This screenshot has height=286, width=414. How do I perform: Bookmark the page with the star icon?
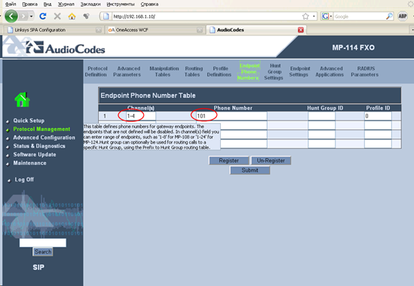point(305,17)
